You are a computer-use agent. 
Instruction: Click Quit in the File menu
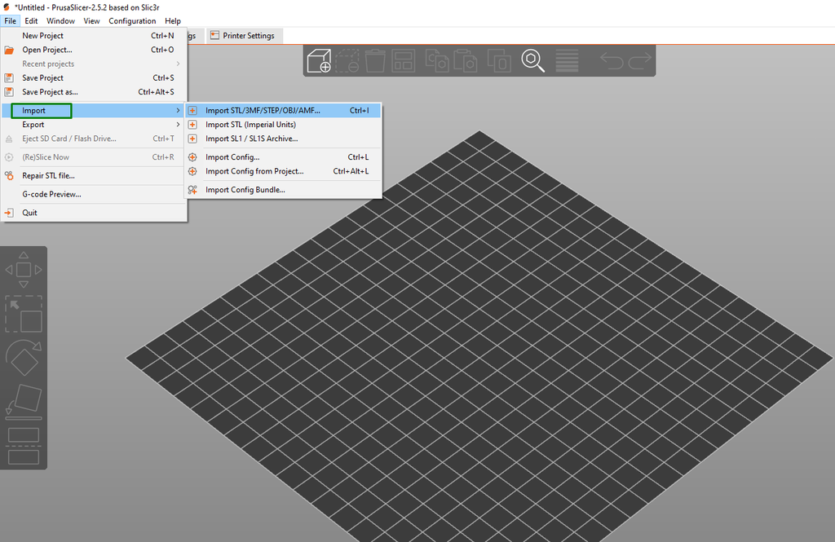(29, 213)
